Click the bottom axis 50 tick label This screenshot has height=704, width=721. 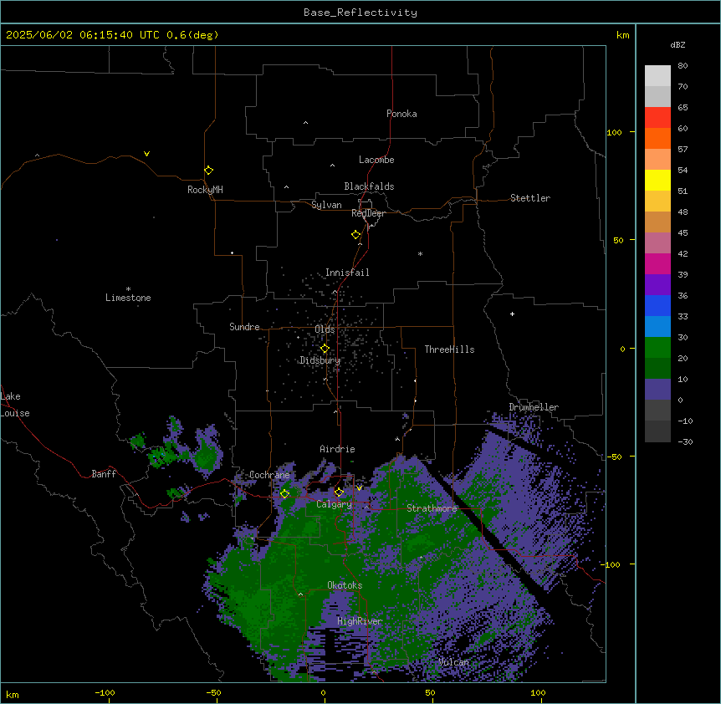click(430, 693)
